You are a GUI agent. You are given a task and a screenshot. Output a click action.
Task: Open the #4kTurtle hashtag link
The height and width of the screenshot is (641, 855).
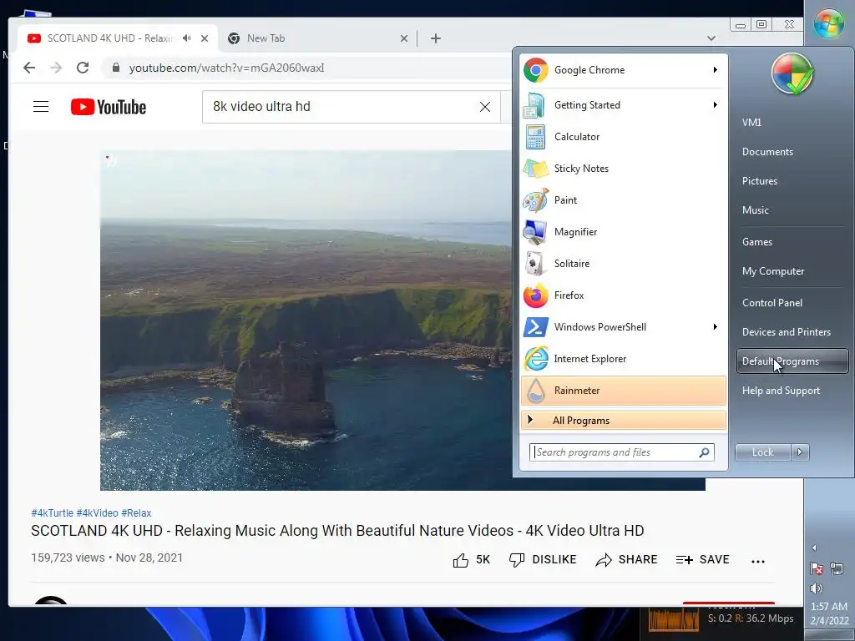click(53, 513)
